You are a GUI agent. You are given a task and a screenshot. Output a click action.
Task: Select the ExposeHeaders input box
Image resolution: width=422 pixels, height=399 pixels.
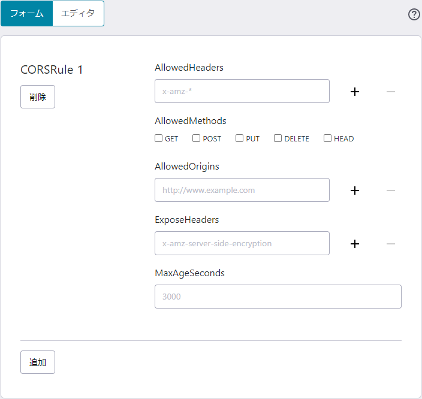[x=242, y=243]
